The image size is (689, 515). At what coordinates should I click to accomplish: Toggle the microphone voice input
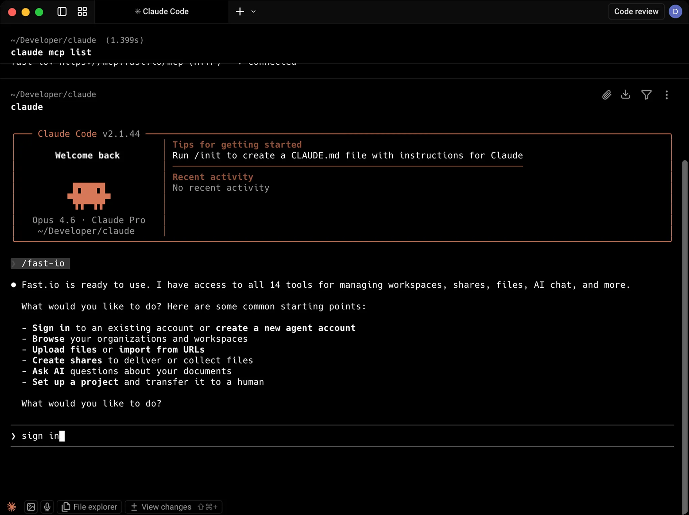(47, 507)
